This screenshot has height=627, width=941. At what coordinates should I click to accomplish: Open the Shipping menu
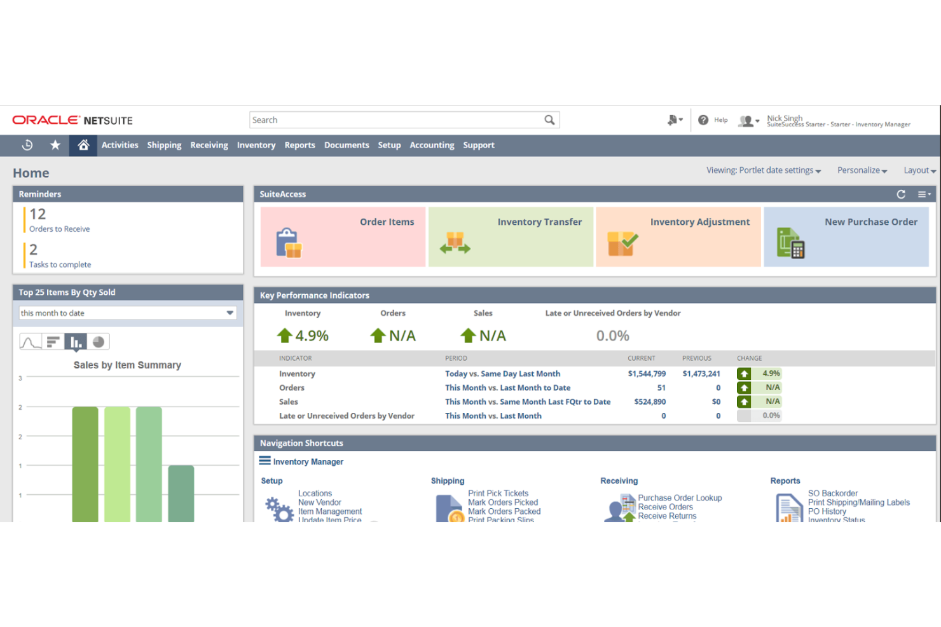tap(164, 145)
